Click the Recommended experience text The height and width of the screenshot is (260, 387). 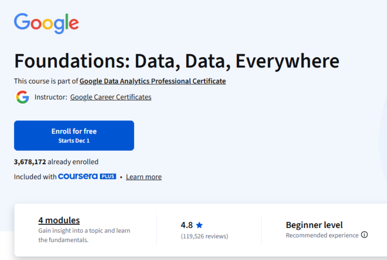tap(322, 235)
